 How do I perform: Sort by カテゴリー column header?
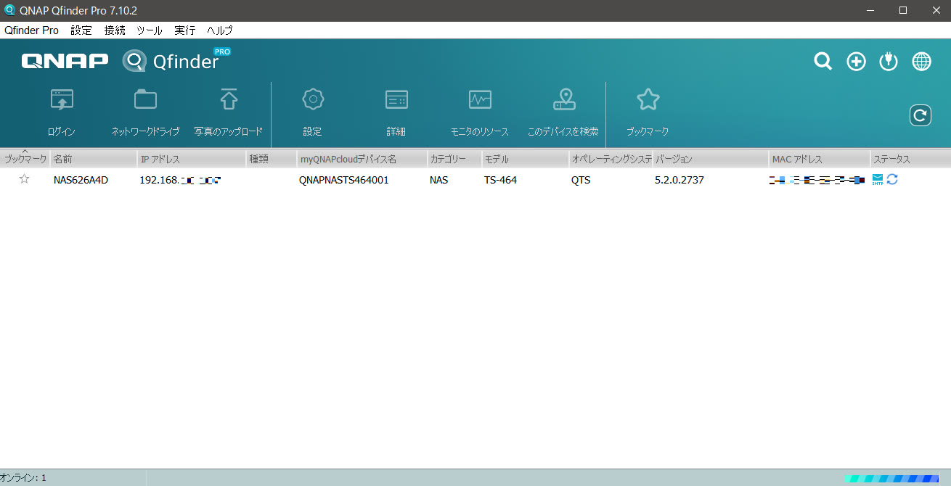(x=454, y=159)
